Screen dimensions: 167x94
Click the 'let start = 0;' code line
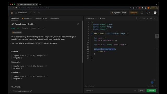(100, 38)
